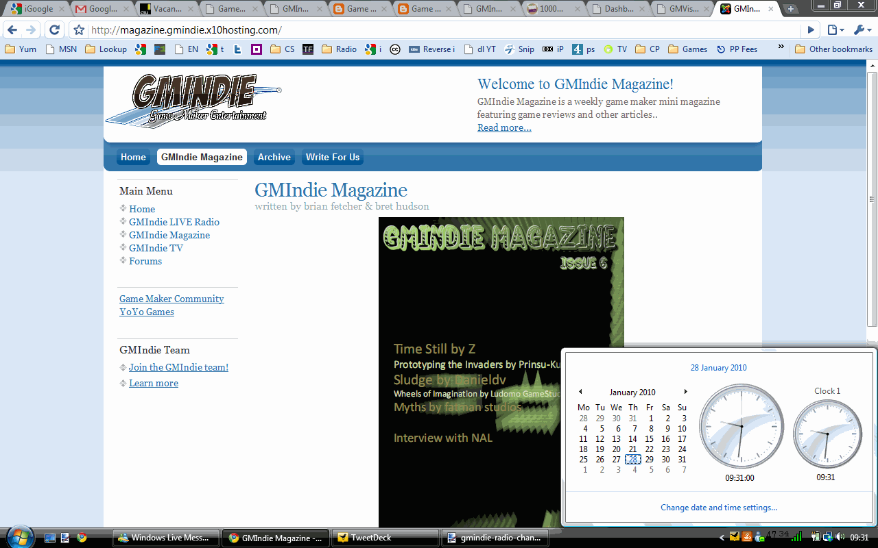The image size is (878, 548).
Task: Open the 'Reverse i' bookmark
Action: pyautogui.click(x=432, y=49)
